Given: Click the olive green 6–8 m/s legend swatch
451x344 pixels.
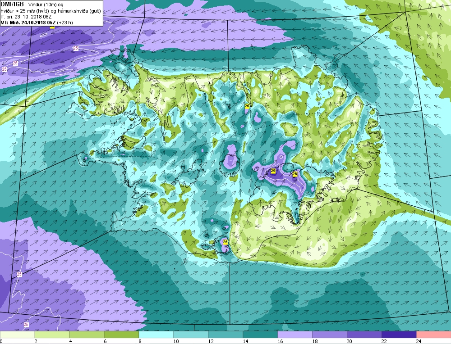Looking at the screenshot, I should pyautogui.click(x=121, y=335).
